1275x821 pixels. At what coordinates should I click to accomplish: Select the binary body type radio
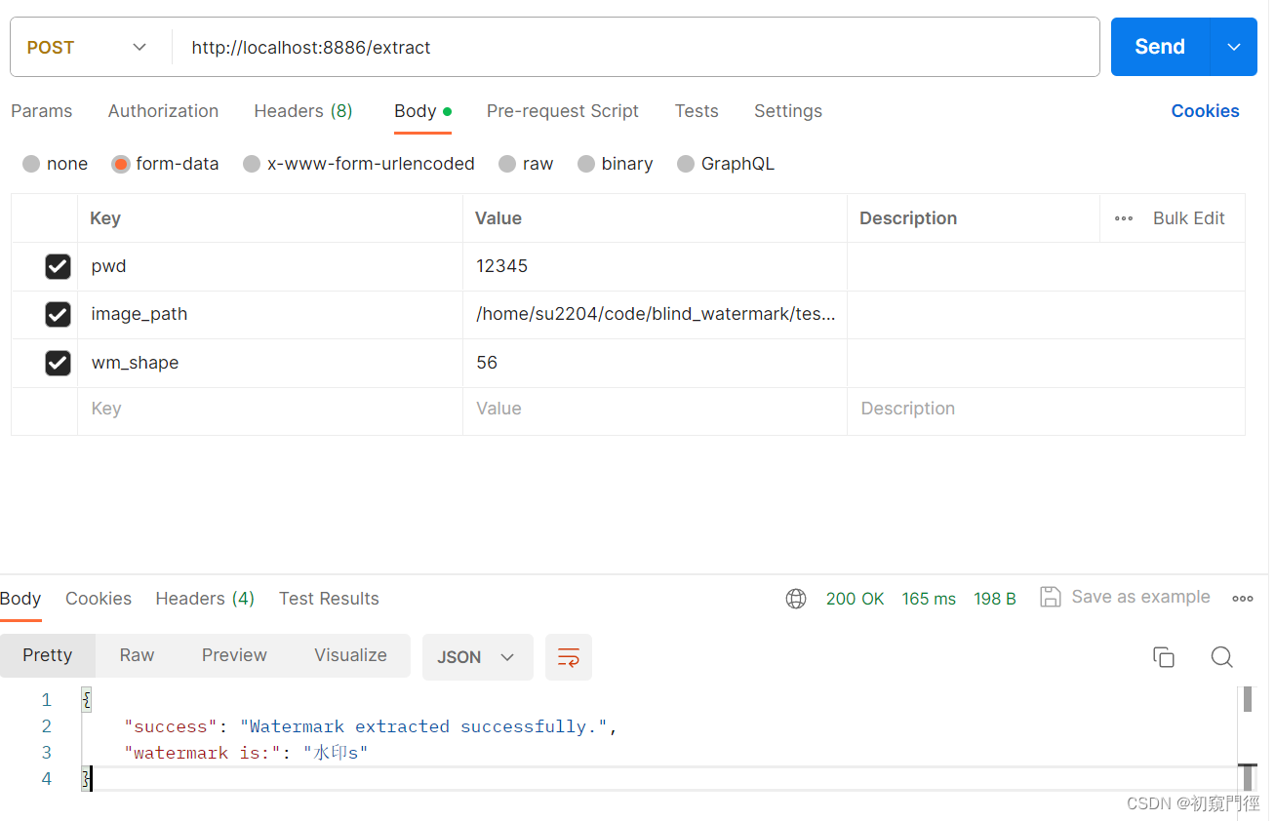click(x=585, y=164)
